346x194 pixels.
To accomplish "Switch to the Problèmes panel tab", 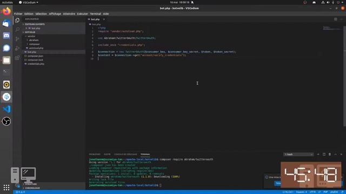I will pyautogui.click(x=95, y=155).
